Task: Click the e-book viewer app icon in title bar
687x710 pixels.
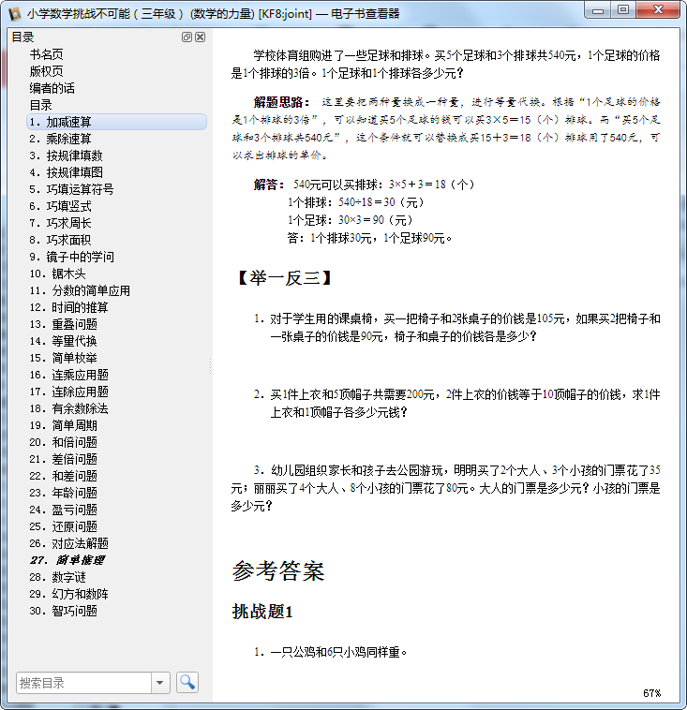Action: click(x=14, y=14)
